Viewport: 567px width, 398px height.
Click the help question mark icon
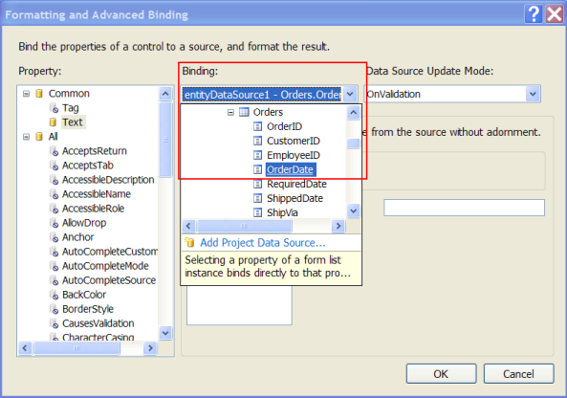pos(534,14)
